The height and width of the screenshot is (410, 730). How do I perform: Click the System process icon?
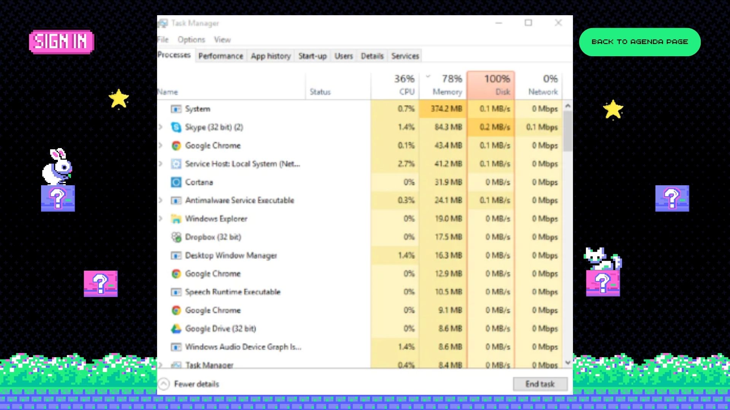[x=176, y=109]
